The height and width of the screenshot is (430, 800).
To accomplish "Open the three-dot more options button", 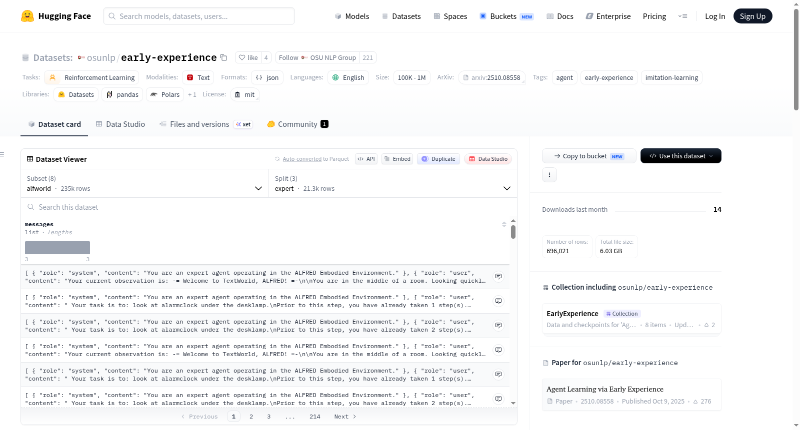I will (x=549, y=175).
